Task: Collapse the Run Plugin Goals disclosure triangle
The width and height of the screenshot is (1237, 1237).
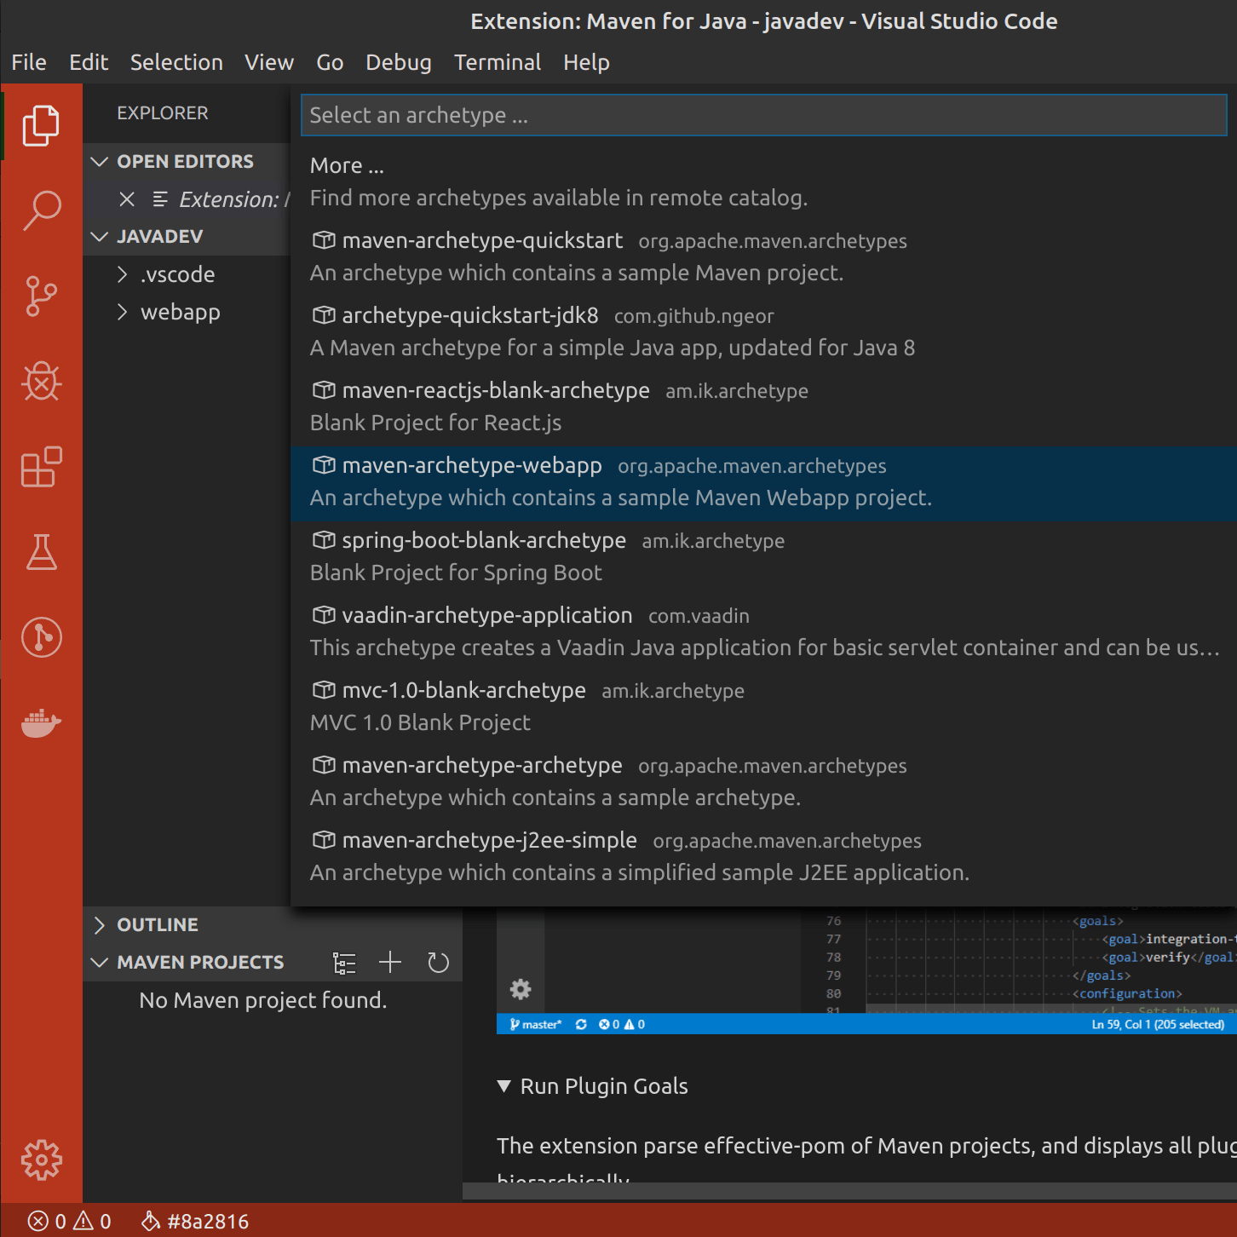Action: pyautogui.click(x=503, y=1086)
